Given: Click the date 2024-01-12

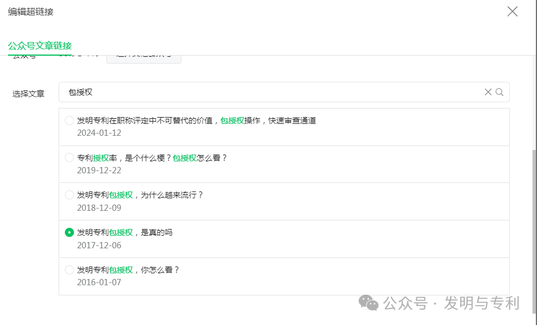Looking at the screenshot, I should pyautogui.click(x=99, y=133).
